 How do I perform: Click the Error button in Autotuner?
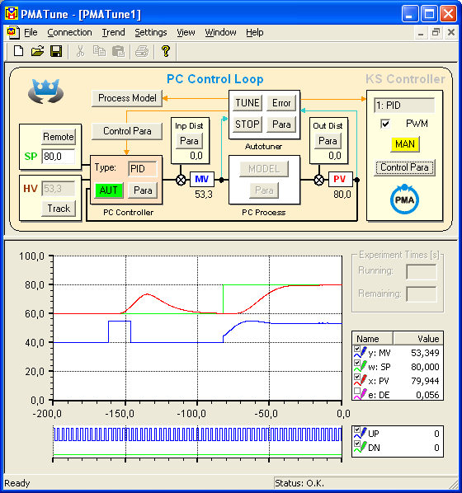coord(281,103)
